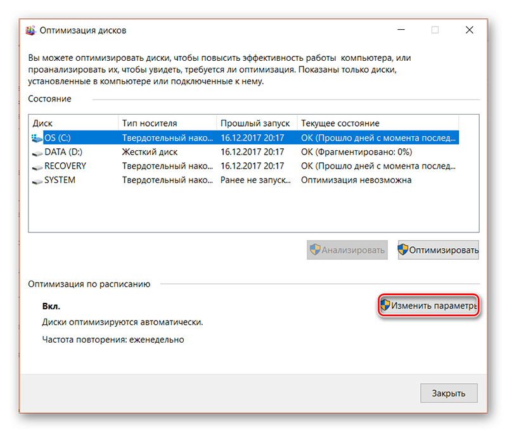Click the DATA (D:) drive icon
The image size is (507, 432).
[37, 153]
